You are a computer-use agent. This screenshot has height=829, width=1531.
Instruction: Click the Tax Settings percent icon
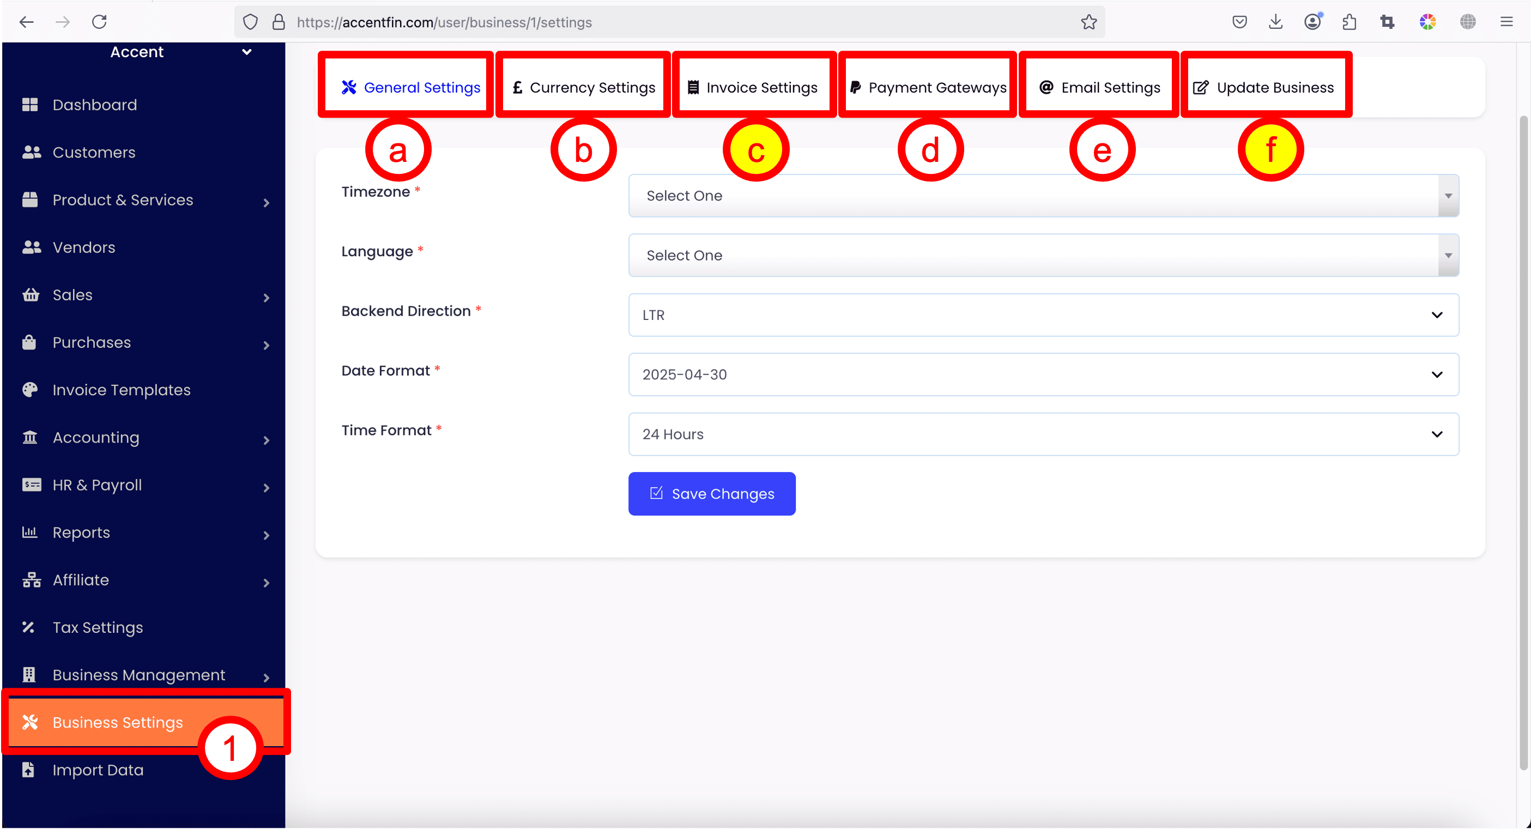point(28,627)
